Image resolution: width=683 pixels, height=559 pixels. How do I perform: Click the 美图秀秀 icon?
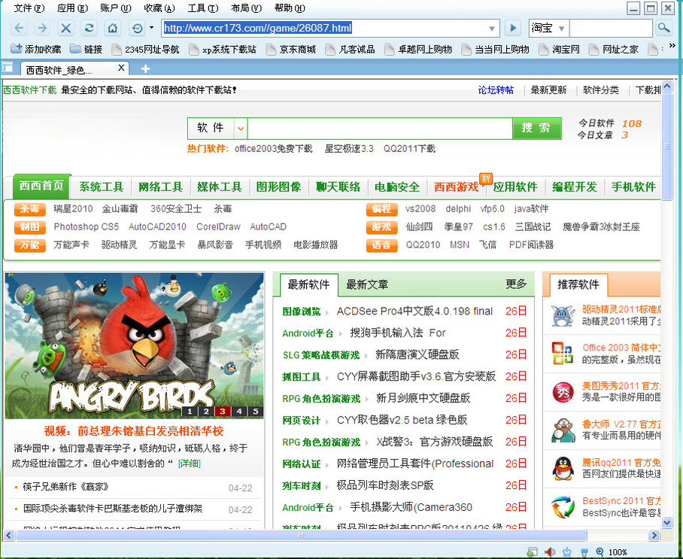563,392
